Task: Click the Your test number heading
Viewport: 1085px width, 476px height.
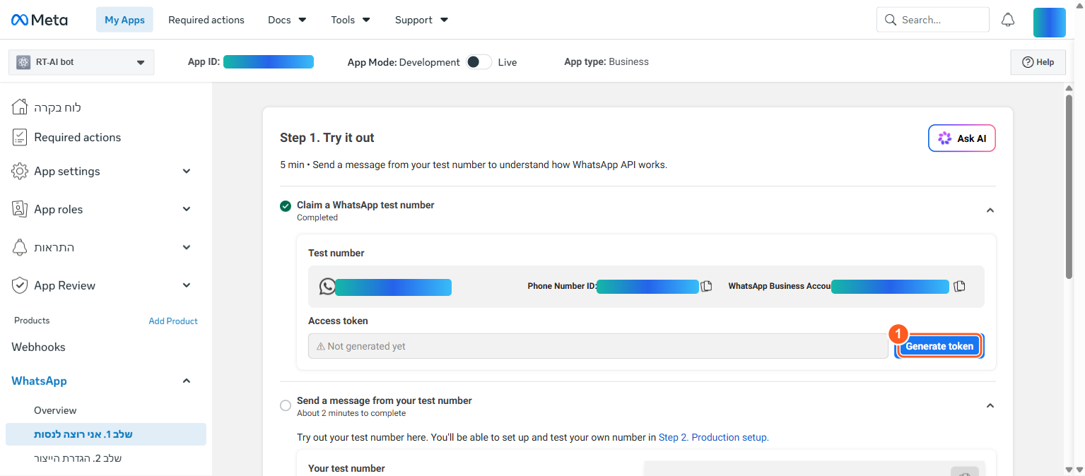Action: click(x=346, y=468)
